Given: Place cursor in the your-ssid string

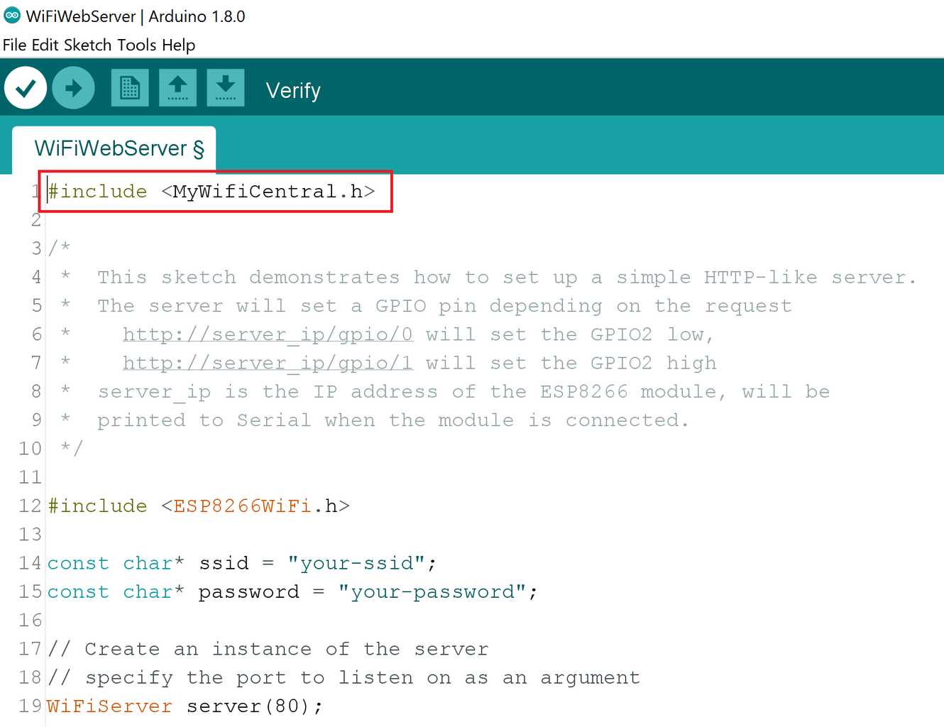Looking at the screenshot, I should (357, 562).
